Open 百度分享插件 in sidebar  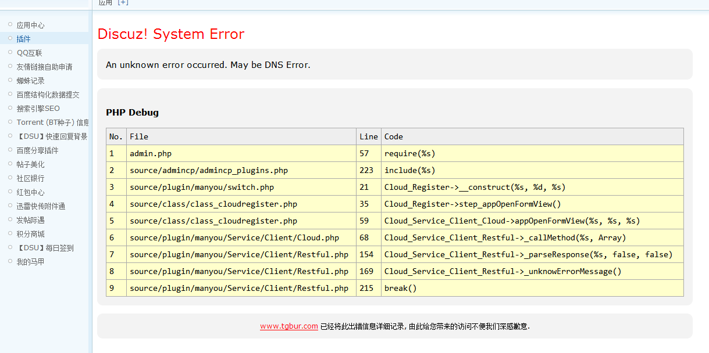(x=37, y=150)
